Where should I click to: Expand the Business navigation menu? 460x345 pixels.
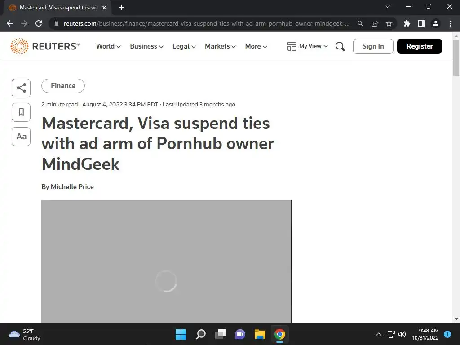click(x=147, y=46)
